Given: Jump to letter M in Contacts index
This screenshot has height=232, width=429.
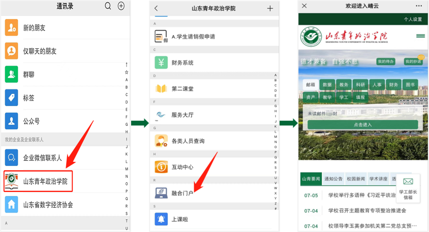Looking at the screenshot, I should click(x=127, y=169).
